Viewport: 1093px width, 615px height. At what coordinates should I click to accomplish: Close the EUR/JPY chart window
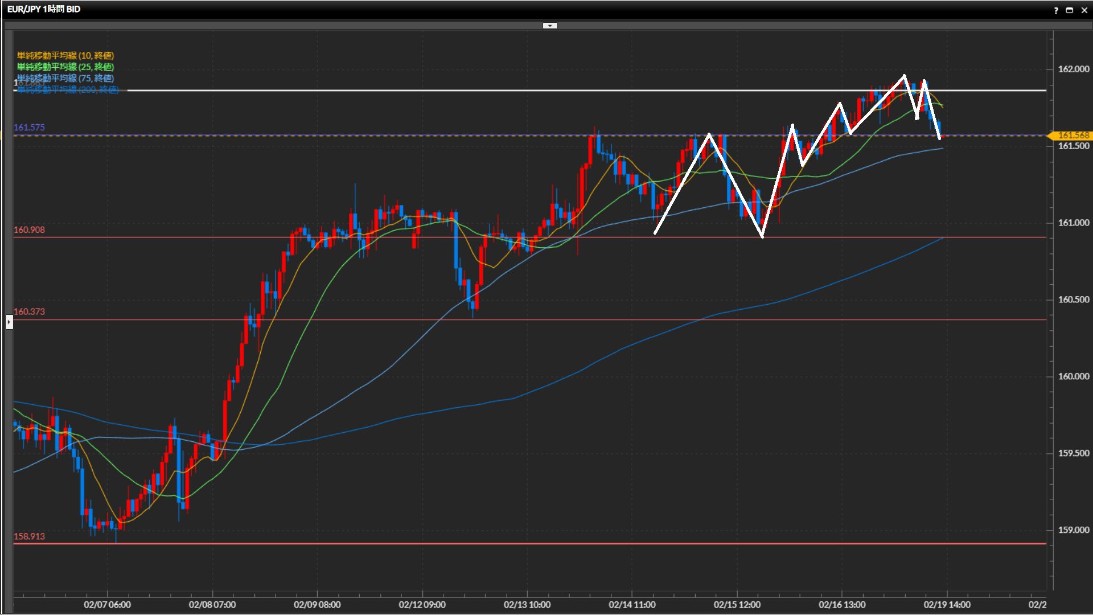pos(1084,10)
